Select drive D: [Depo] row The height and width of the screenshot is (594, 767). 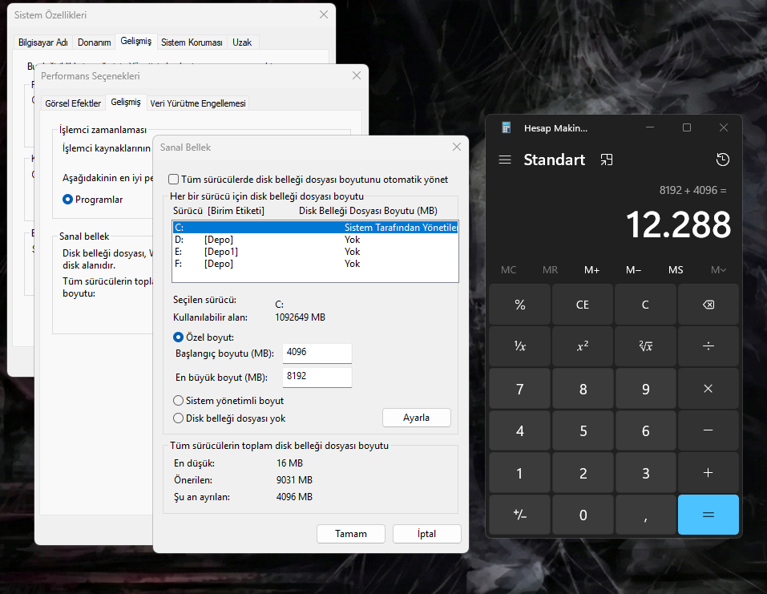315,239
